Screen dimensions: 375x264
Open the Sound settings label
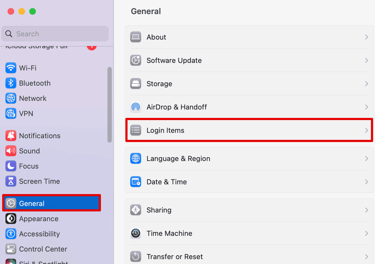[x=30, y=151]
